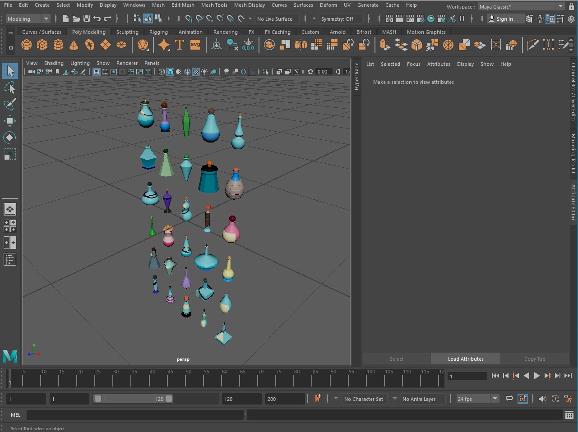Open the Script Editor icon
The height and width of the screenshot is (432, 578).
[569, 415]
